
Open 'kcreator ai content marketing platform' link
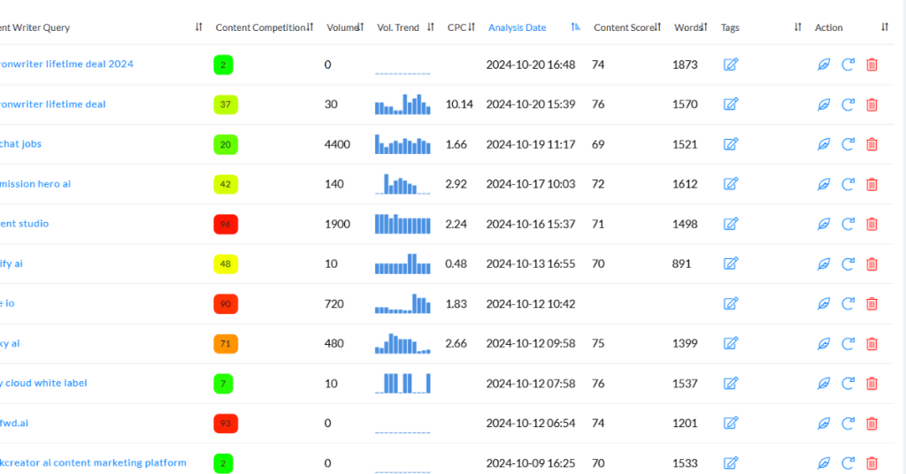pyautogui.click(x=93, y=463)
